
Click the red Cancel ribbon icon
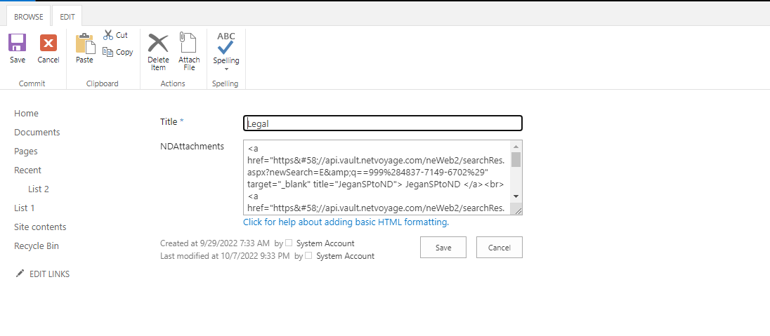point(48,43)
